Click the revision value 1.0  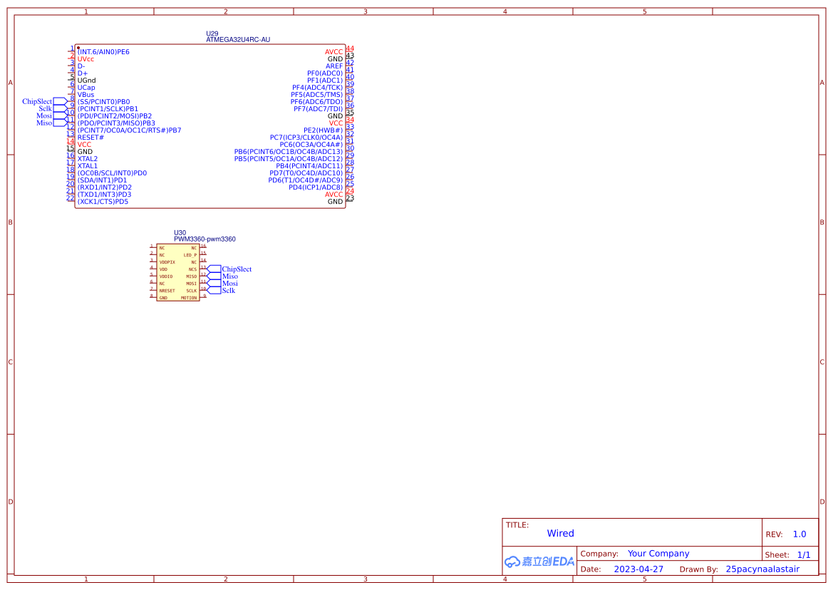click(x=800, y=534)
